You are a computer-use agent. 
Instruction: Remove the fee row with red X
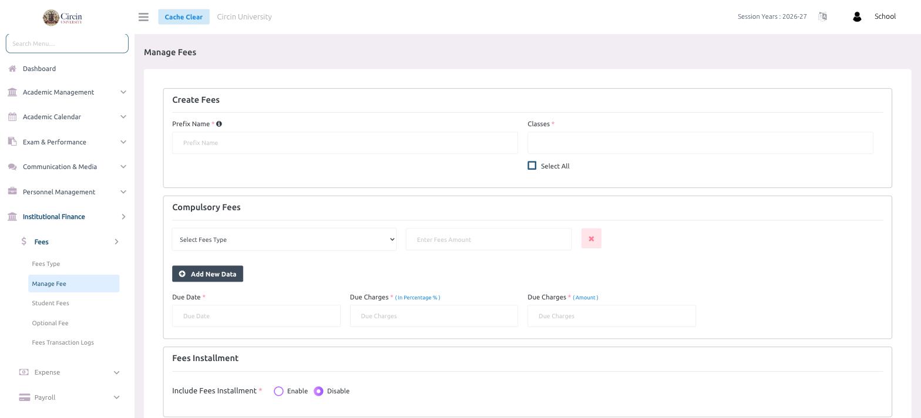(x=591, y=239)
